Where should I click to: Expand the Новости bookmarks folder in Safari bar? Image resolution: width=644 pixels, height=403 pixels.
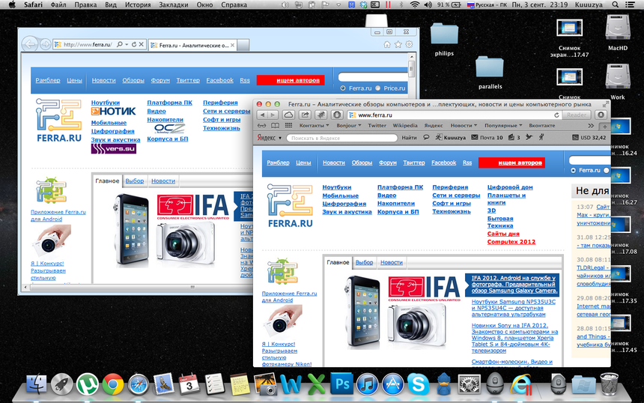click(x=464, y=126)
